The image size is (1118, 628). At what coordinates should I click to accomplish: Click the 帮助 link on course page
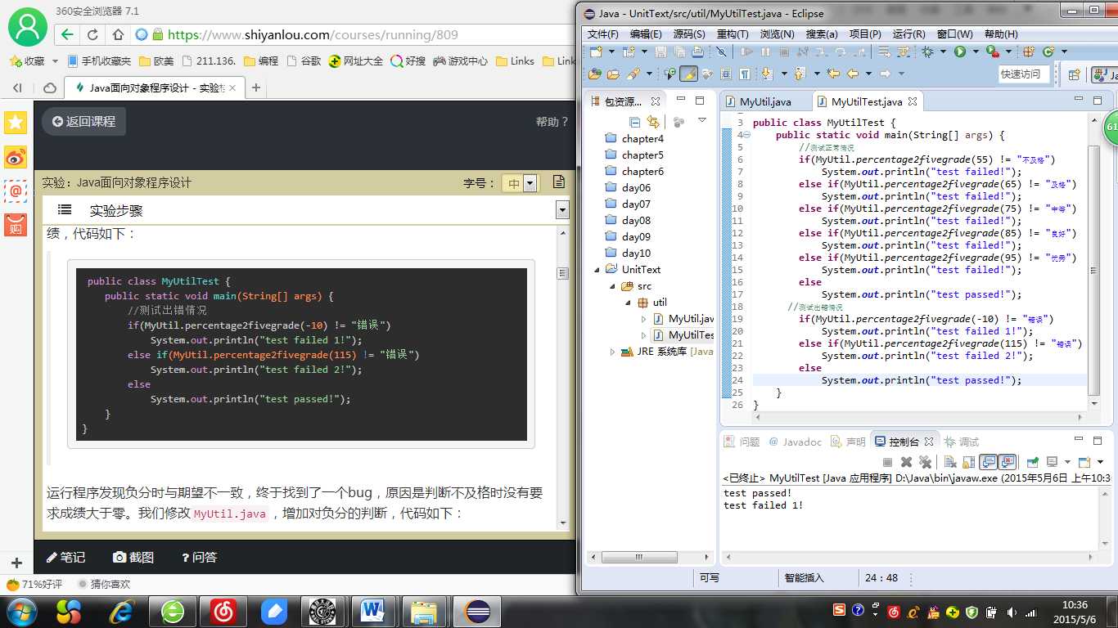[x=552, y=122]
